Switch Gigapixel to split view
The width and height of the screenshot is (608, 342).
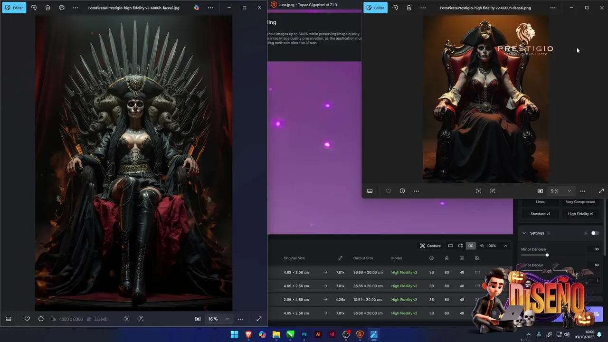460,246
